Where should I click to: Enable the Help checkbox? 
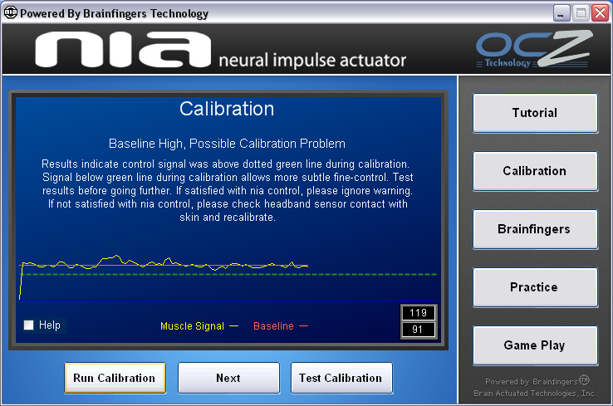[28, 325]
